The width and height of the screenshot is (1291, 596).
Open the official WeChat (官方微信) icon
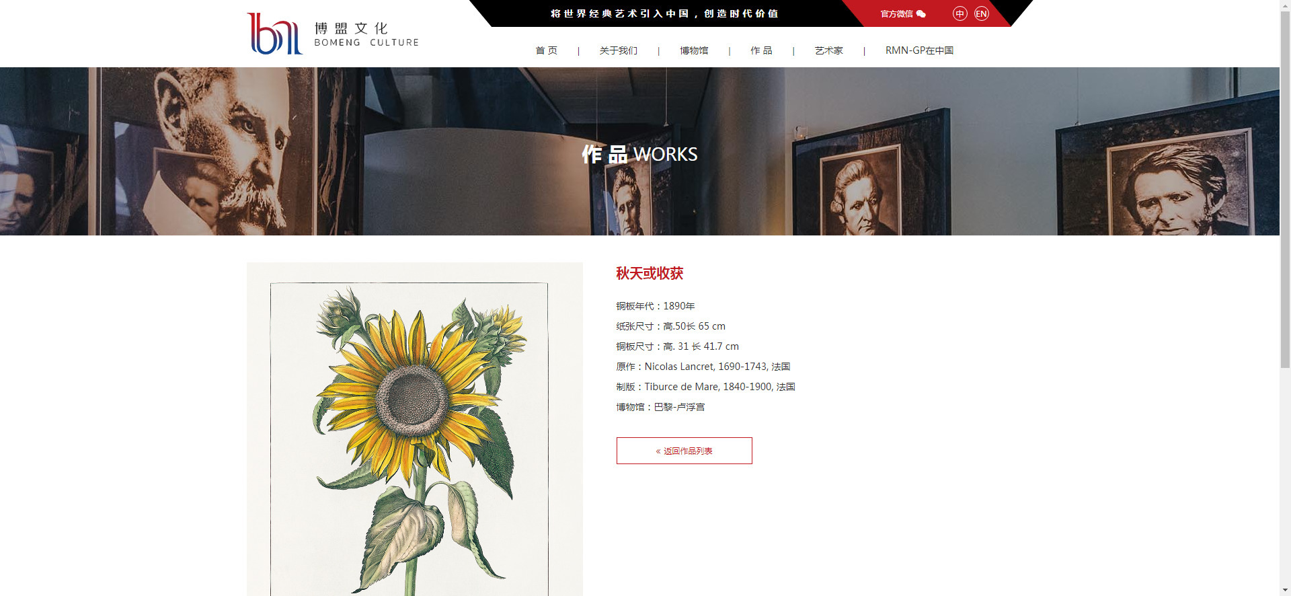(x=921, y=13)
